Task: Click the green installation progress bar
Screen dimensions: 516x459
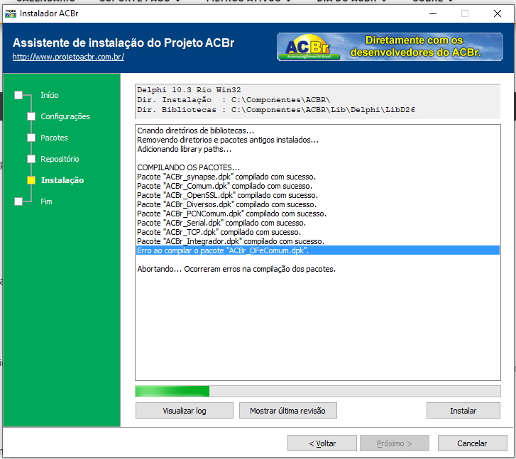Action: (x=318, y=391)
